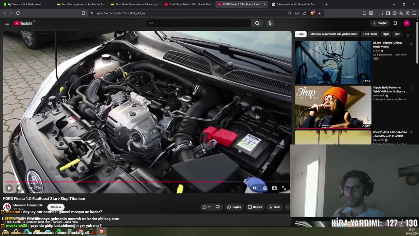Image resolution: width=419 pixels, height=236 pixels.
Task: Switch the player to theater mode
Action: click(x=274, y=188)
